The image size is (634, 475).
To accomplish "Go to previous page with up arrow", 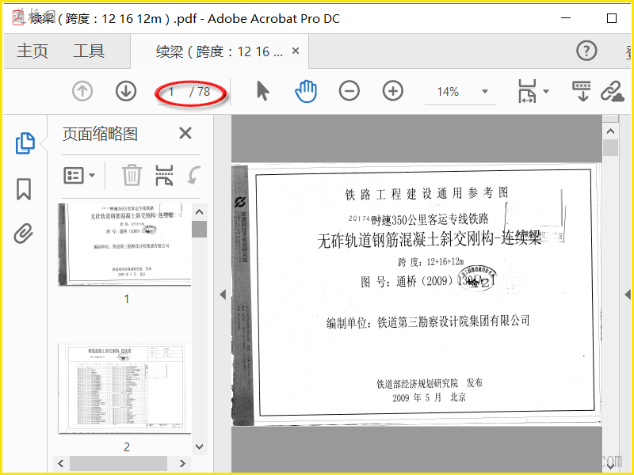I will (82, 91).
